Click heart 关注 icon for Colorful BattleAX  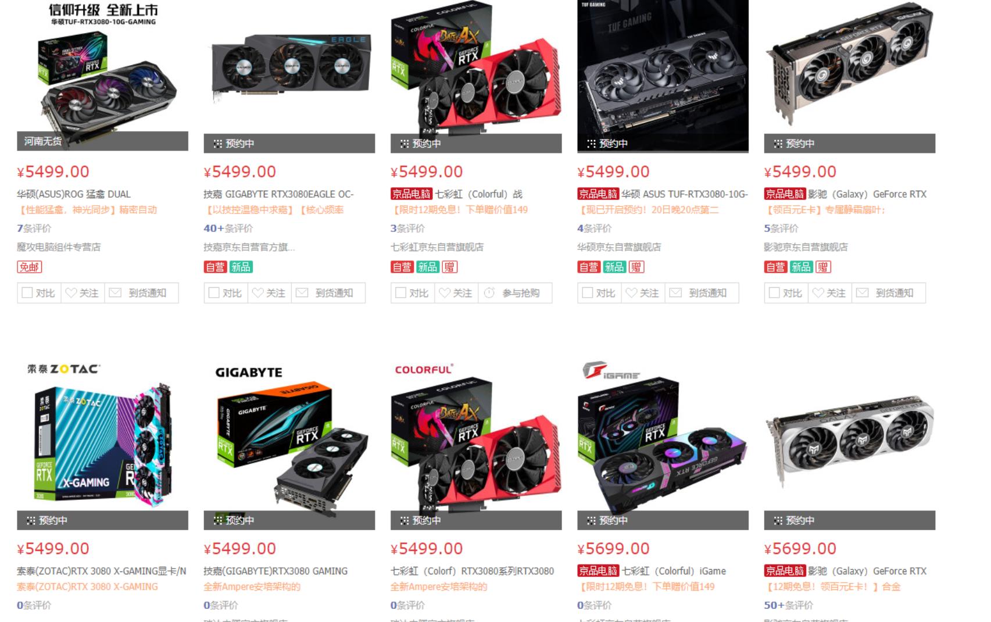(445, 293)
